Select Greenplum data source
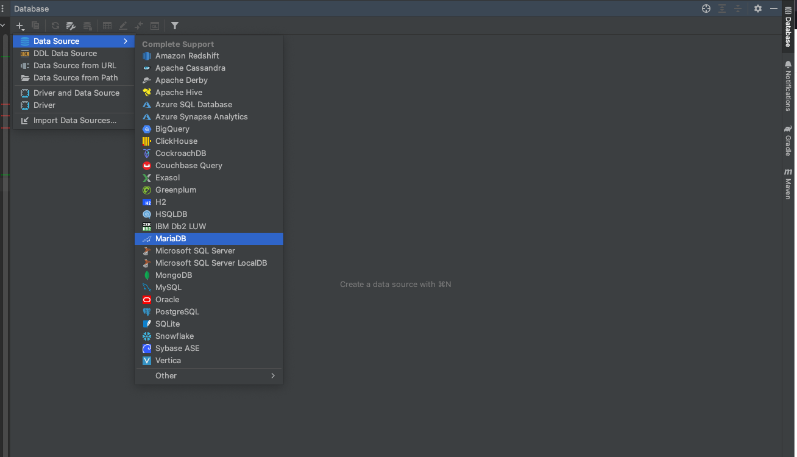The height and width of the screenshot is (457, 797). point(209,190)
